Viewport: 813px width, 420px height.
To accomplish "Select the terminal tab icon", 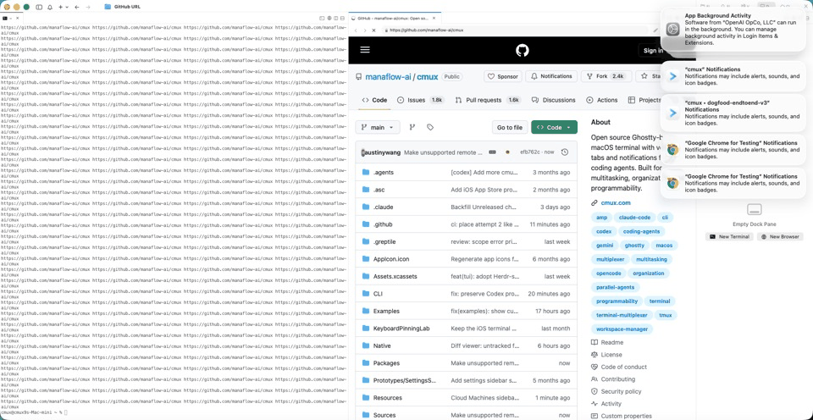I will [5, 18].
